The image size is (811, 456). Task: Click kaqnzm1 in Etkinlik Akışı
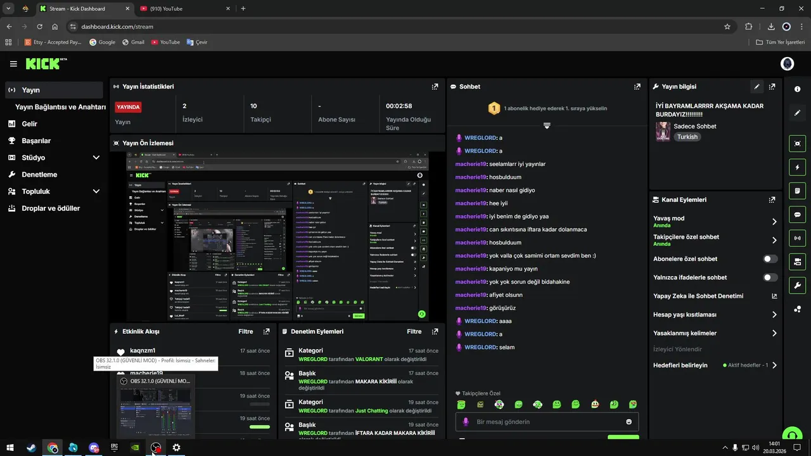coord(143,350)
